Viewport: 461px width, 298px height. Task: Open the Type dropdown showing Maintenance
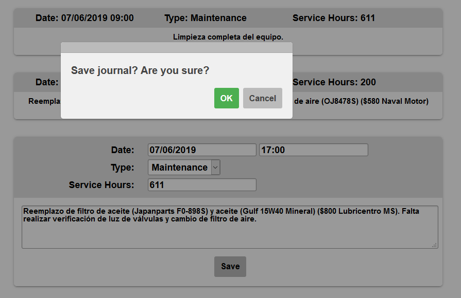(x=184, y=167)
